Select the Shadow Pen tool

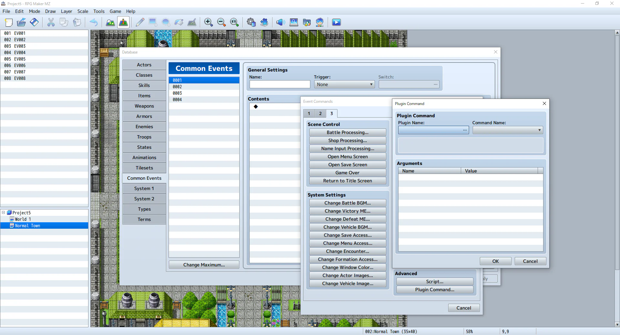coord(192,22)
